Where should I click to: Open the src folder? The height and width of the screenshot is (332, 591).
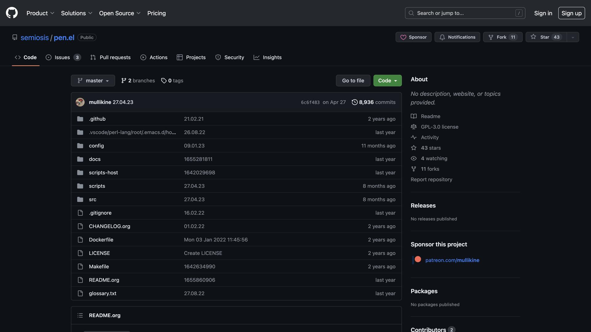92,200
